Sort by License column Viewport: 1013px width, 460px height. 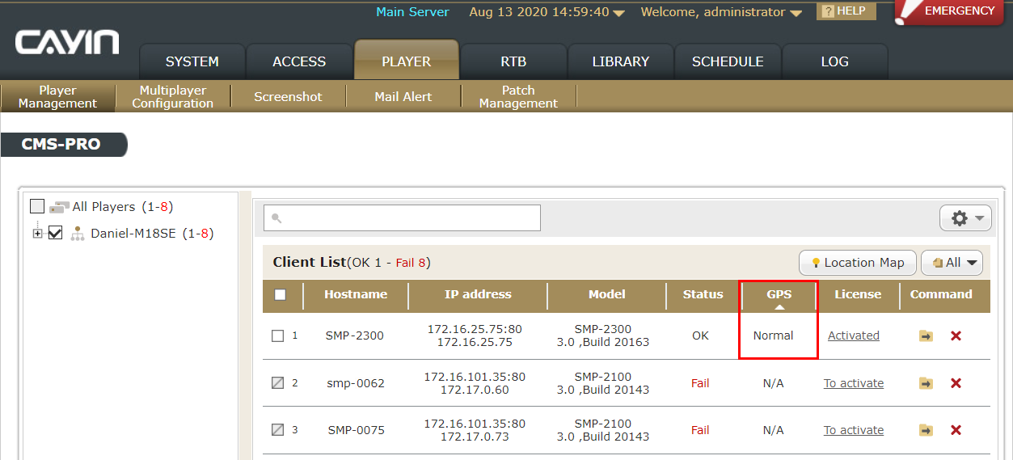(858, 294)
